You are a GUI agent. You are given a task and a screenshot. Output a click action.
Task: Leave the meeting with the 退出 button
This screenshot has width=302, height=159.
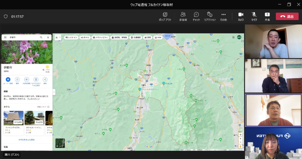tap(287, 16)
